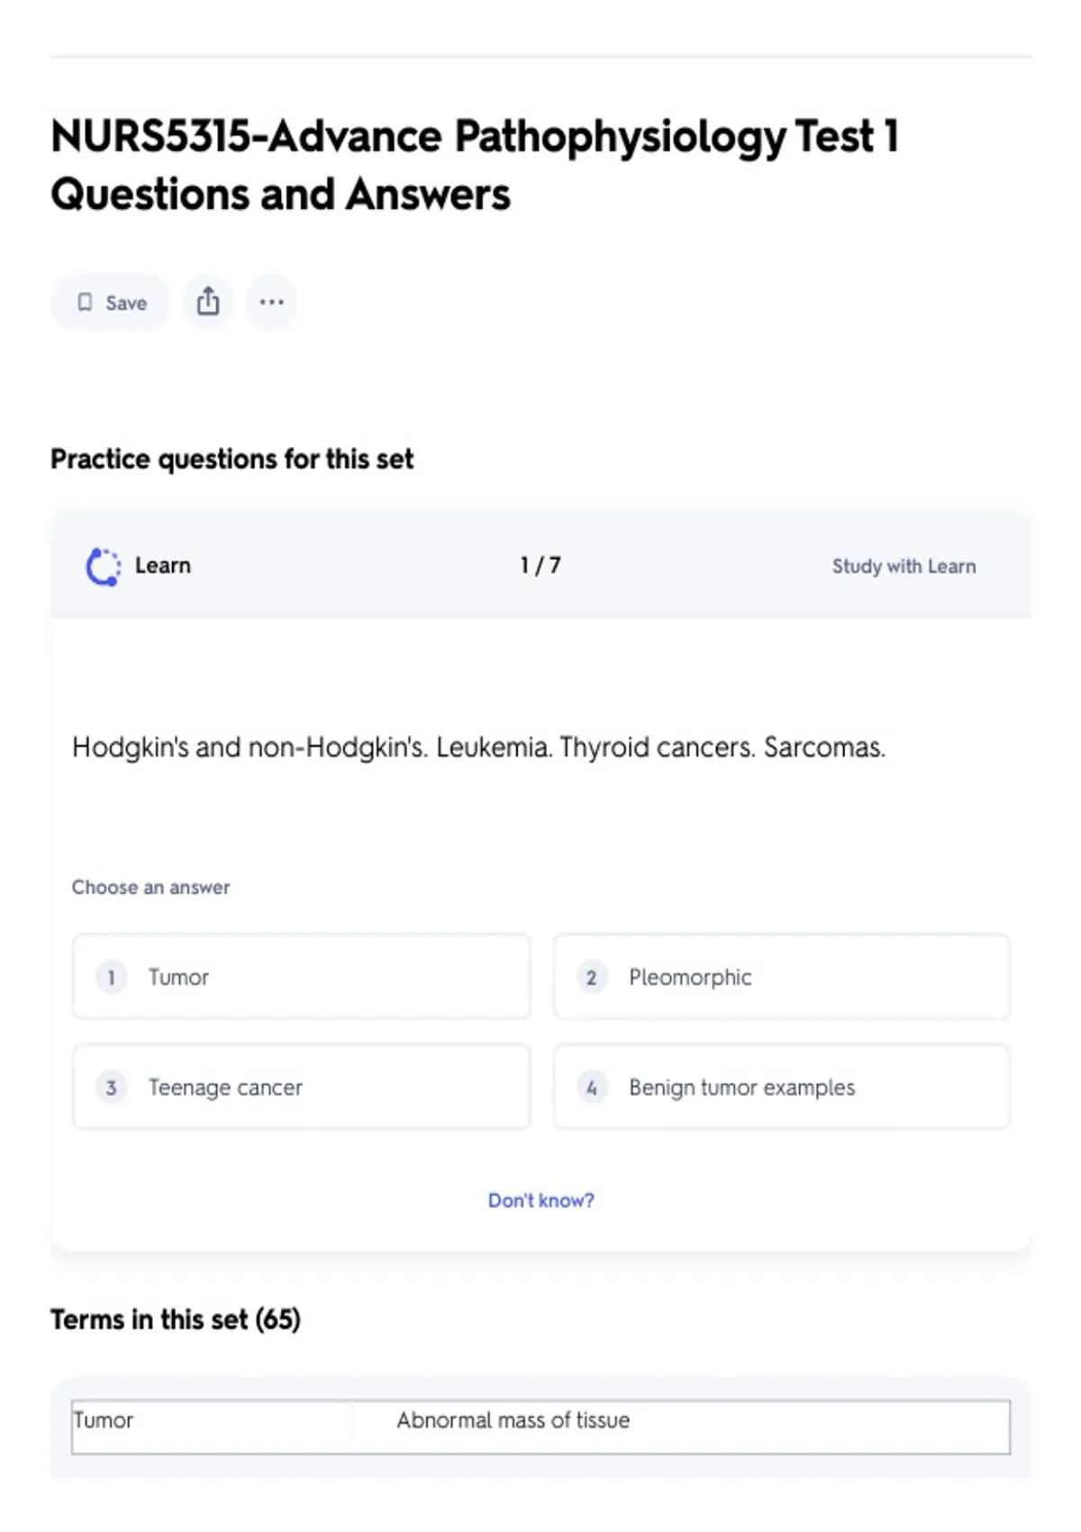Click the number 1 badge icon

111,978
